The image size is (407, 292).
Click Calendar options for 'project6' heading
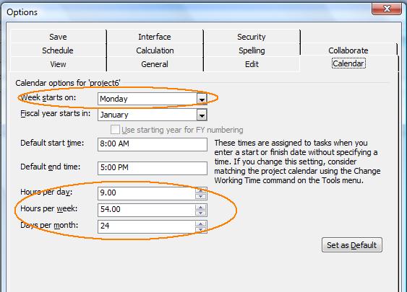(x=68, y=83)
